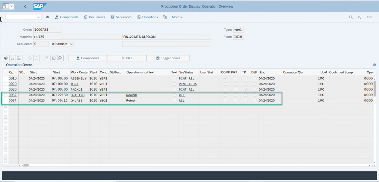
Task: Select row checkbox for operation 0032
Action: 6,95
